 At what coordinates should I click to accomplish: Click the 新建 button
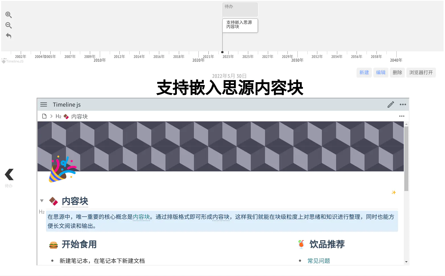(x=364, y=72)
